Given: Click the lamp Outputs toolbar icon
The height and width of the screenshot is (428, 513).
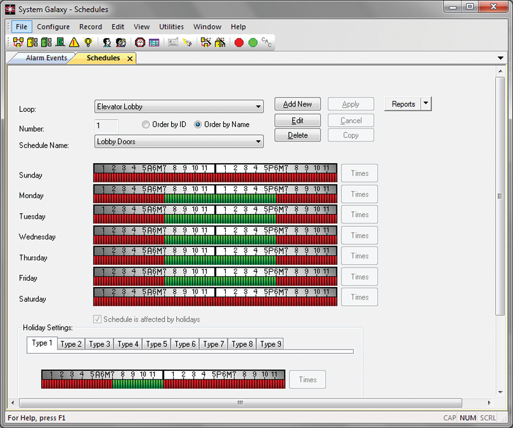Looking at the screenshot, I should point(87,42).
